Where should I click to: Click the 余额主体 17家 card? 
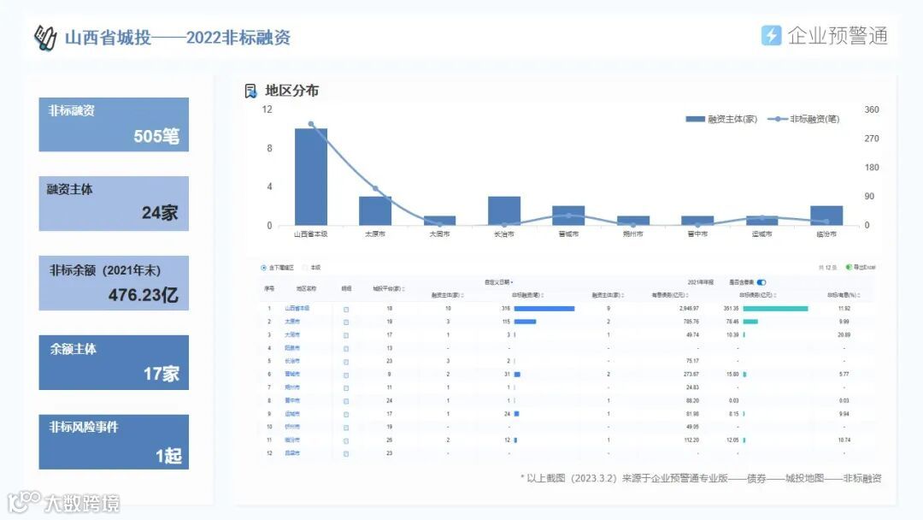(x=114, y=362)
